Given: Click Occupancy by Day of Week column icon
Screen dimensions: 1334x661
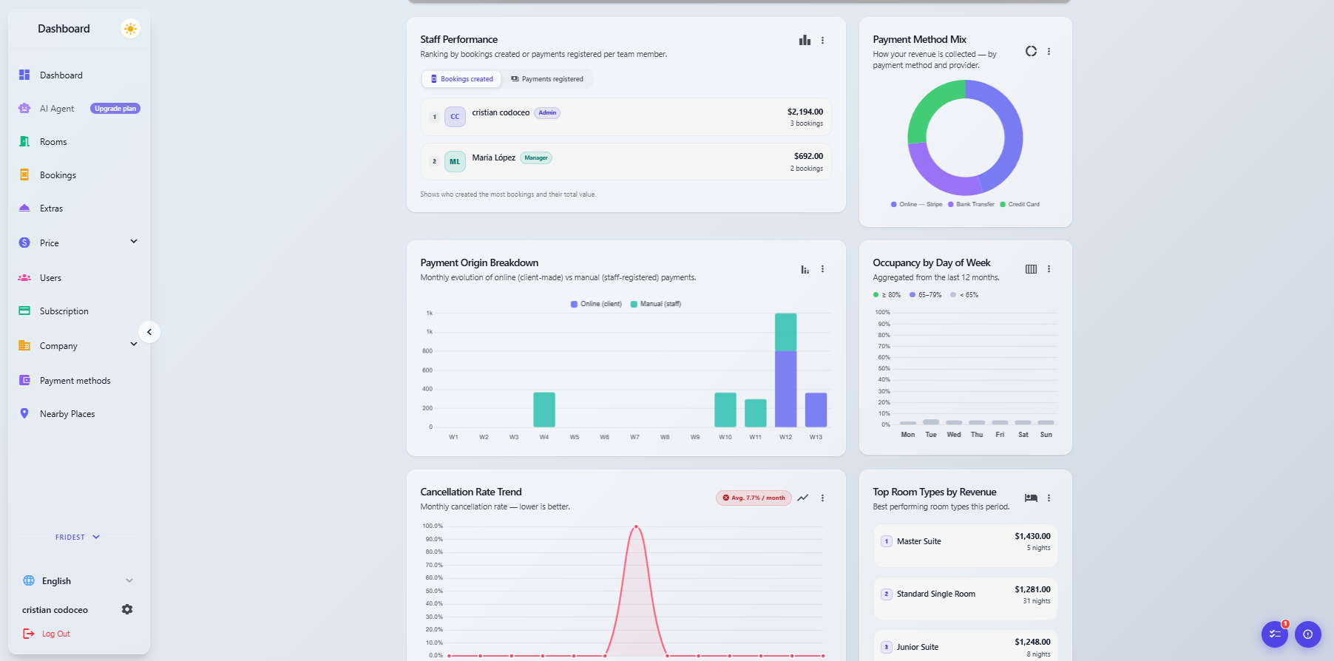Looking at the screenshot, I should click(x=1031, y=269).
